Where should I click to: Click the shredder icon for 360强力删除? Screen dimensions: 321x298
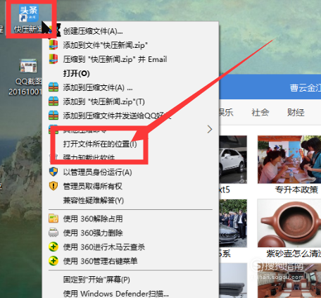pos(53,232)
